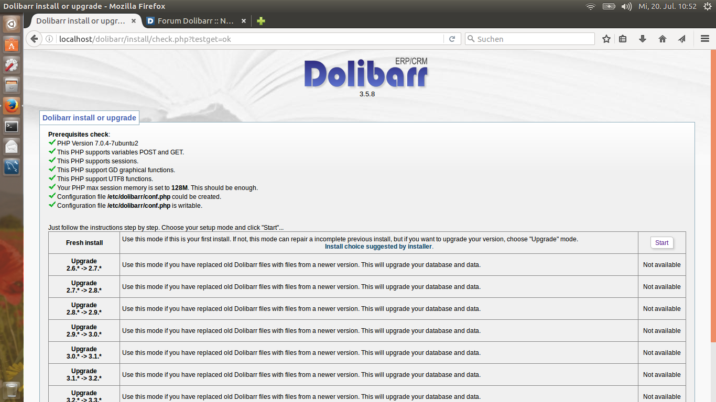This screenshot has width=716, height=402.
Task: Click 'This PHP support UTF8 functions.' line
Action: pos(105,179)
